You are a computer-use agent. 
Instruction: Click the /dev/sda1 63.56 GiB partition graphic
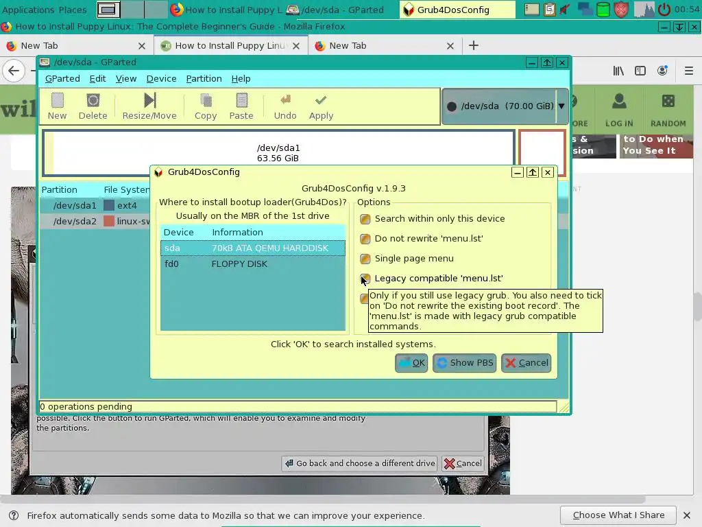(278, 153)
